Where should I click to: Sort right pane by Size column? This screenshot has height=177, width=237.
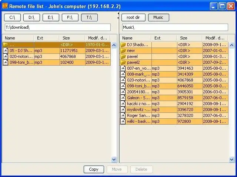click(189, 38)
